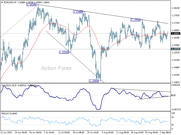Click the current price tag 1.16641
The image size is (181, 135).
[x=176, y=34]
